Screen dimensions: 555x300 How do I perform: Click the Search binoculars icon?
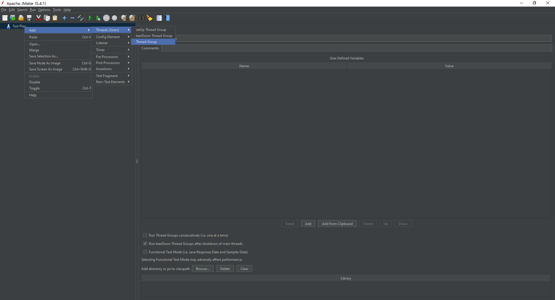[x=141, y=18]
